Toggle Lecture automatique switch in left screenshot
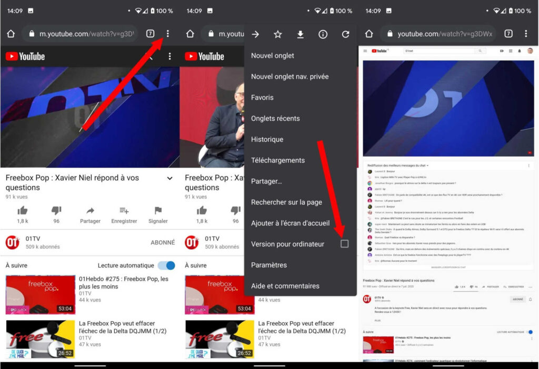Viewport: 539px width, 369px height. (x=167, y=265)
